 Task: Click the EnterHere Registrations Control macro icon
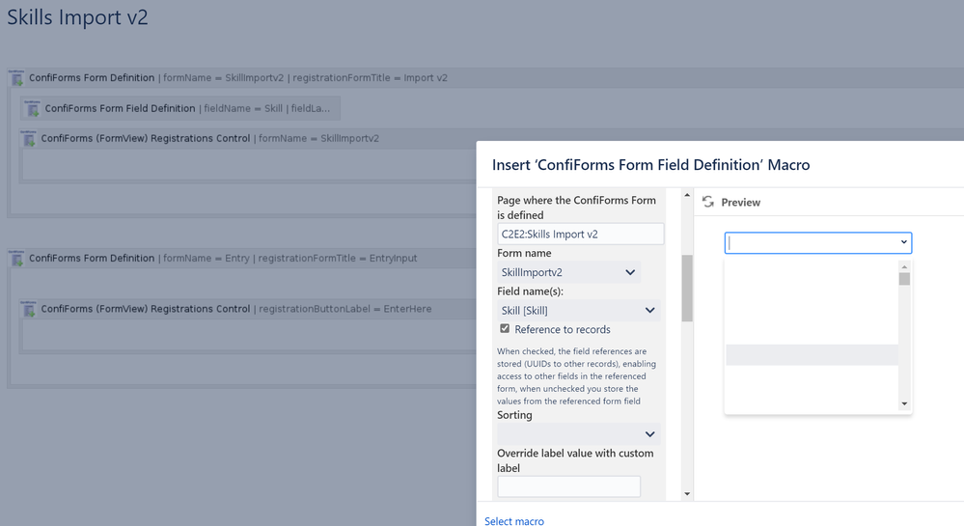pos(28,309)
